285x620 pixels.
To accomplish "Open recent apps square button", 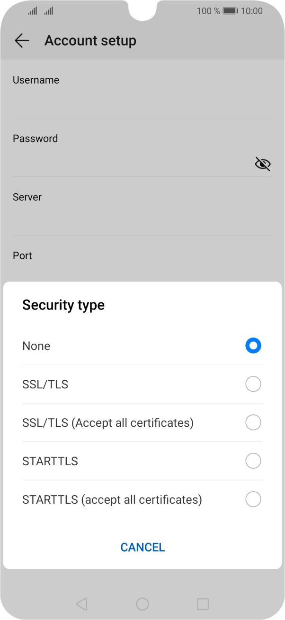I will click(203, 604).
